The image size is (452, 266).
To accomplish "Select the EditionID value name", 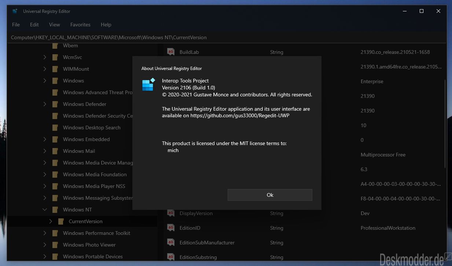I will pos(190,228).
